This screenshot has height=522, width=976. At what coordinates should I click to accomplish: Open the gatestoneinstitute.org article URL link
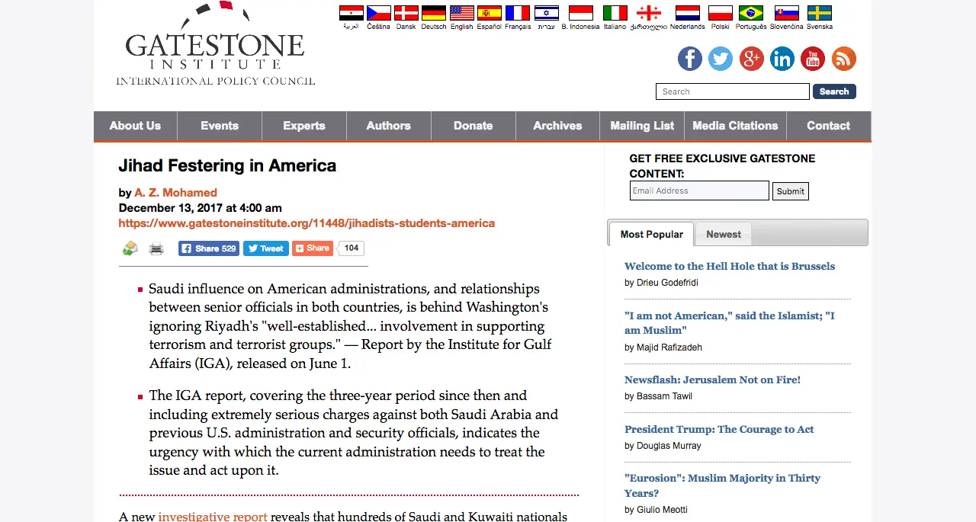coord(307,223)
